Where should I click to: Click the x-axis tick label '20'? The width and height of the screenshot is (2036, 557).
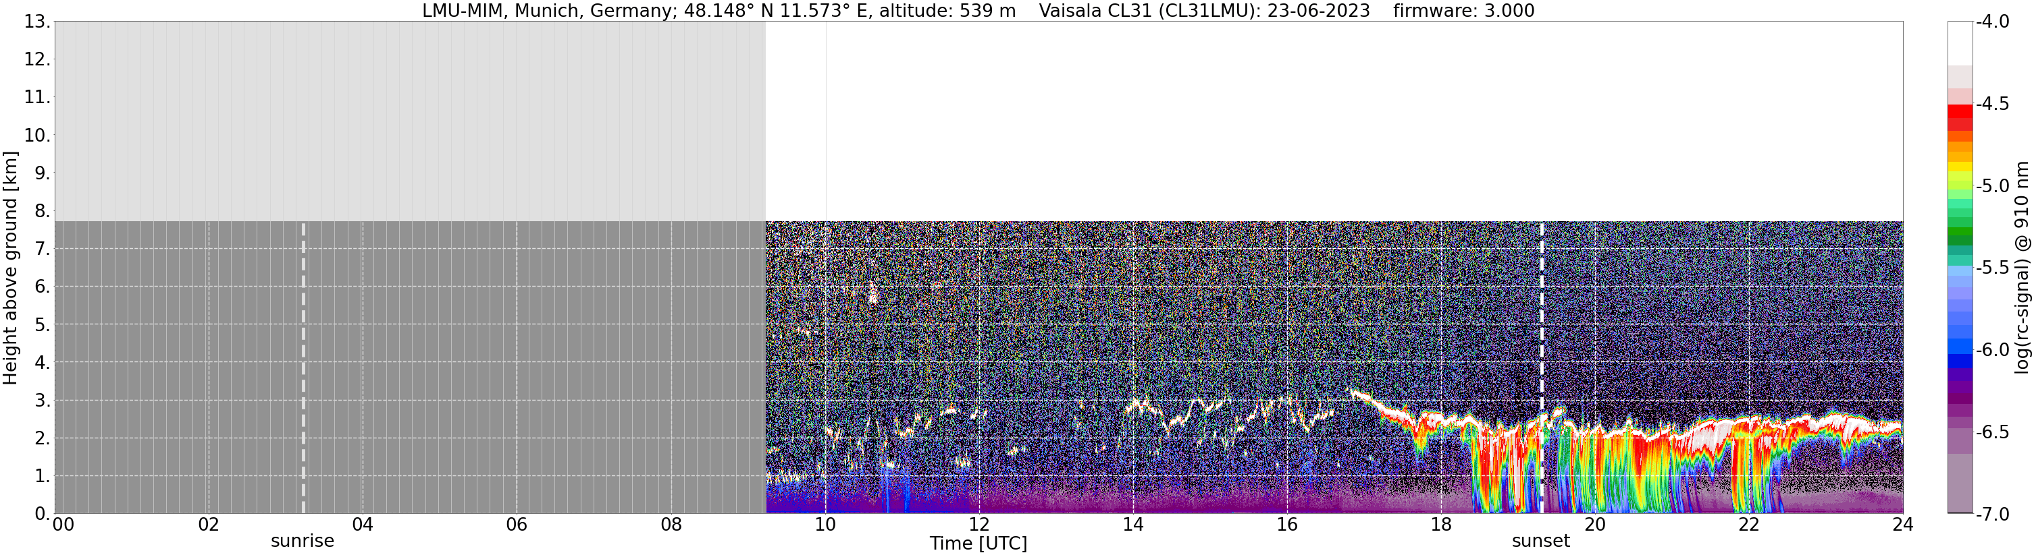pos(1595,525)
